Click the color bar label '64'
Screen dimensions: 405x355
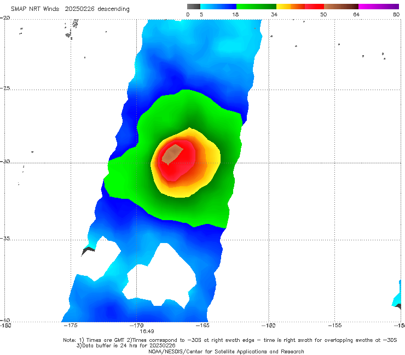pos(356,14)
